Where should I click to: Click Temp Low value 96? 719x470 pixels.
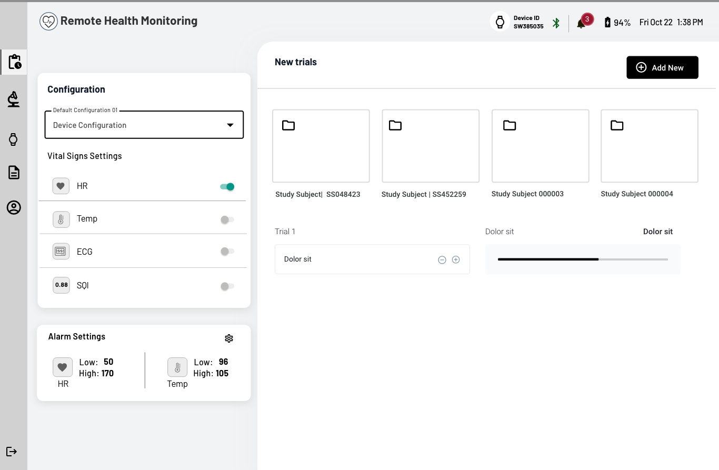[x=223, y=362]
